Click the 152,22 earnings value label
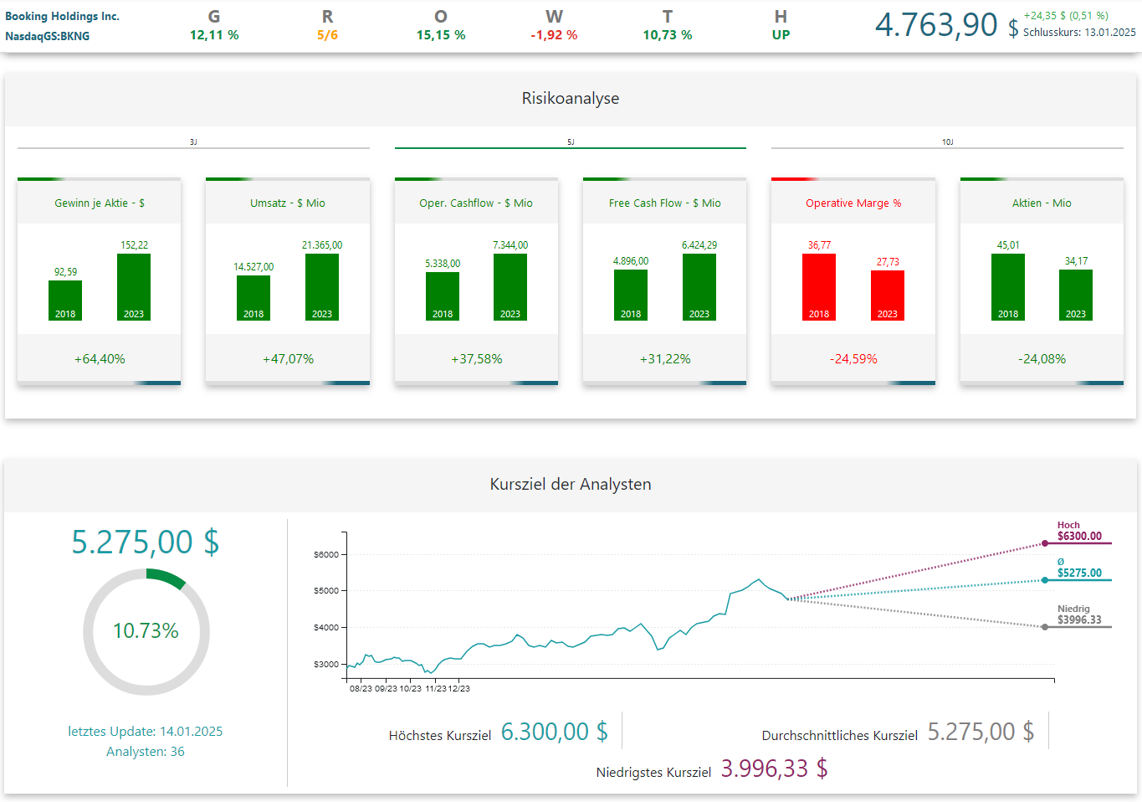 tap(134, 245)
